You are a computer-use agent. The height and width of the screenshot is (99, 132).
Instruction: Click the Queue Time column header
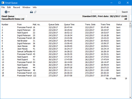69,24
